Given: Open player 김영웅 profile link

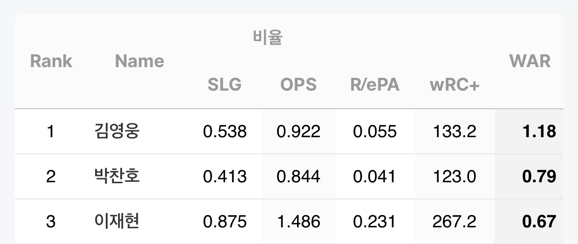Looking at the screenshot, I should coord(116,131).
